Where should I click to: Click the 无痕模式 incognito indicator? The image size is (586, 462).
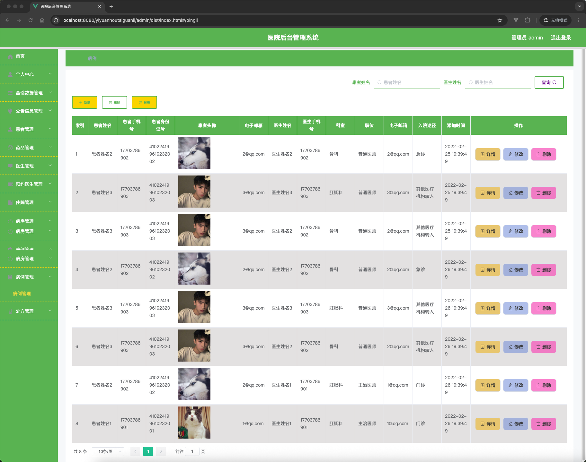(555, 20)
